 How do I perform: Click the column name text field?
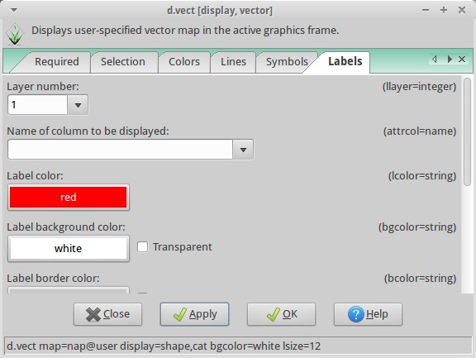pos(120,150)
